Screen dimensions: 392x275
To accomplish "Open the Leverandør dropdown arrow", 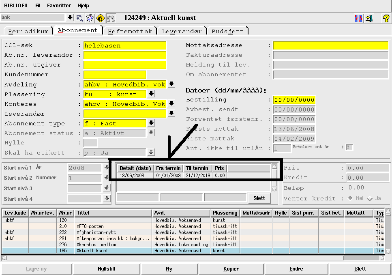I will point(171,114).
